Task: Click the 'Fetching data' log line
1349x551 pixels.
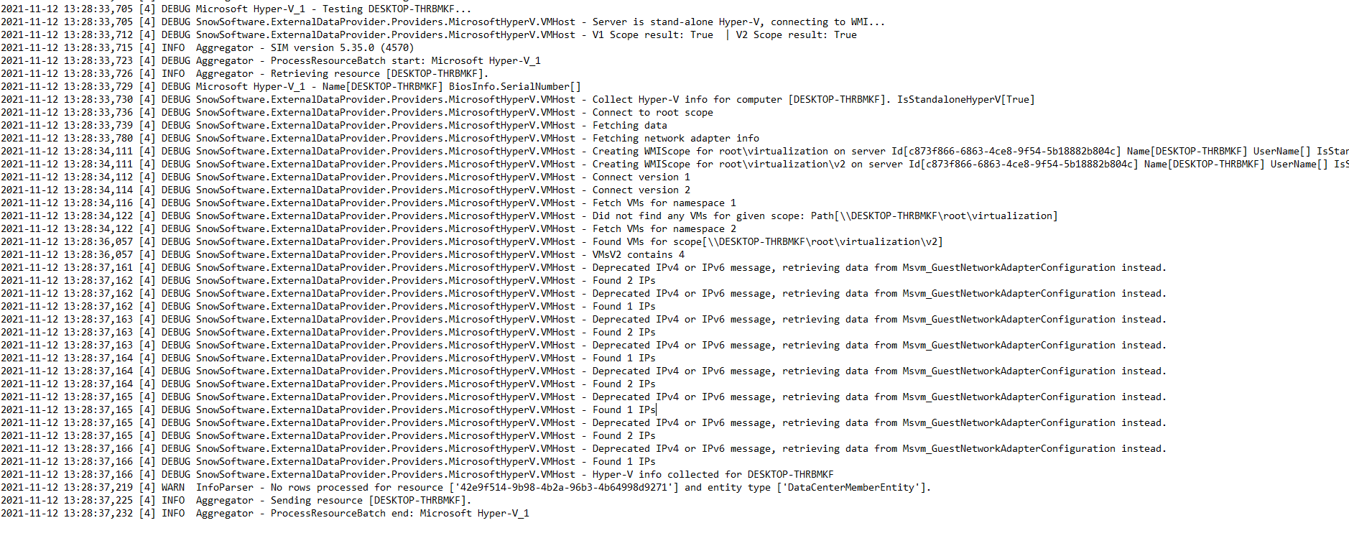Action: click(x=334, y=125)
